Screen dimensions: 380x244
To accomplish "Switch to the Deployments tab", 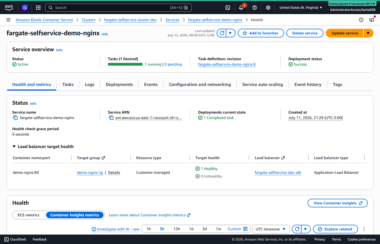I will (x=119, y=85).
